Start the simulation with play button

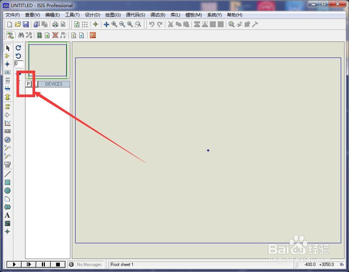coord(14,264)
